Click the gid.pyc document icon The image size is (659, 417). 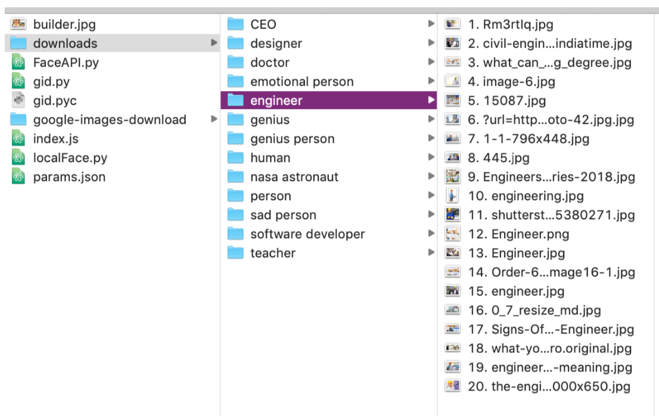point(18,100)
